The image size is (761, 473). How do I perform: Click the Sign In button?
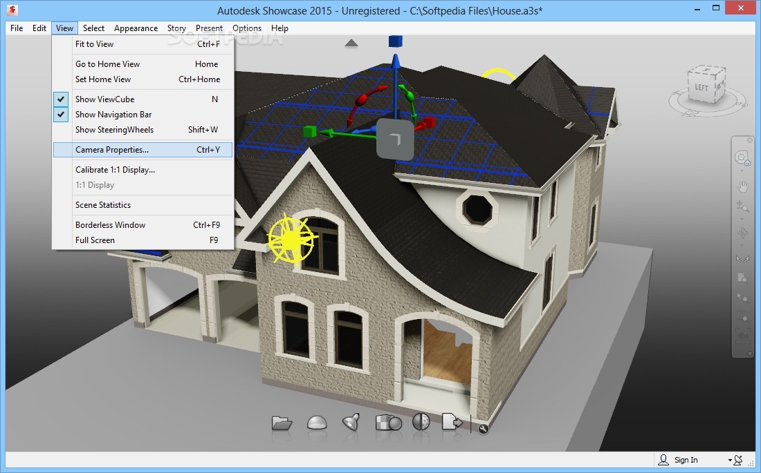point(686,460)
